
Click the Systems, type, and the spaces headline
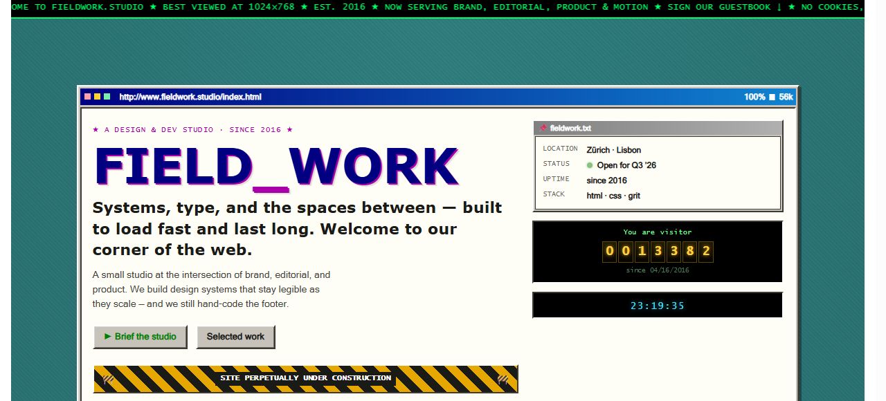(298, 229)
